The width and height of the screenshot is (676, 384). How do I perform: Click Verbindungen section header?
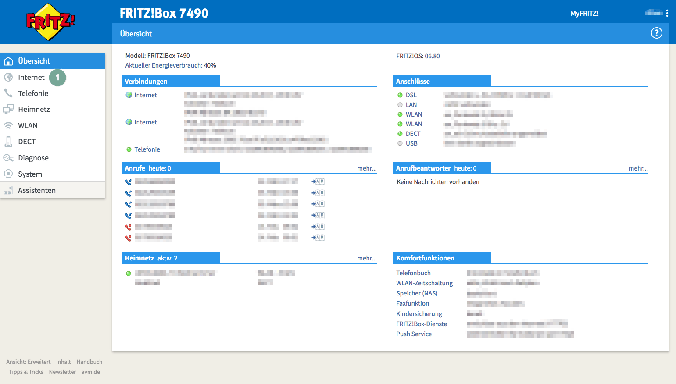(170, 81)
